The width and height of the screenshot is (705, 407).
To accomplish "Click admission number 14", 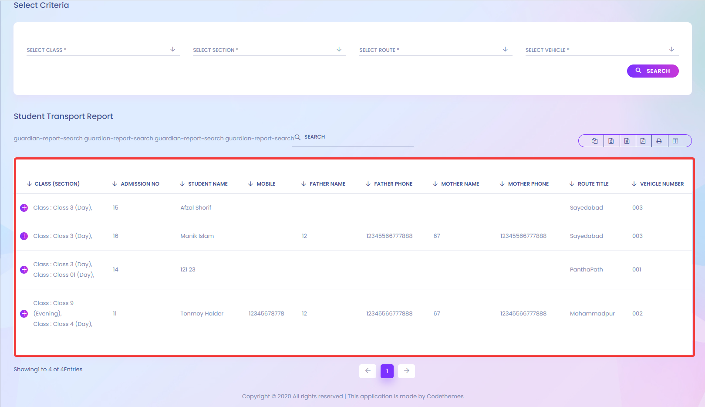I will click(x=115, y=270).
